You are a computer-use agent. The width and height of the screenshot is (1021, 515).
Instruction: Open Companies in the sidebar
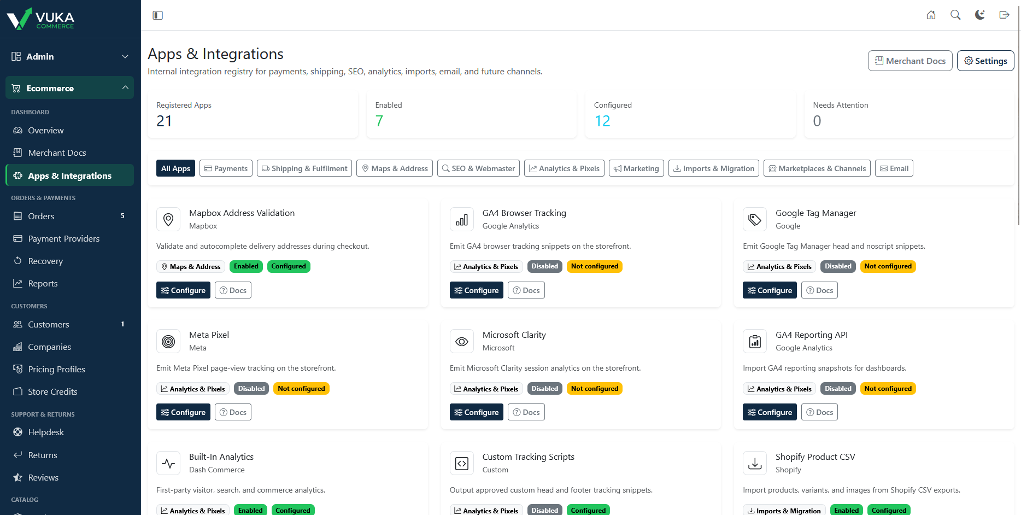70,347
